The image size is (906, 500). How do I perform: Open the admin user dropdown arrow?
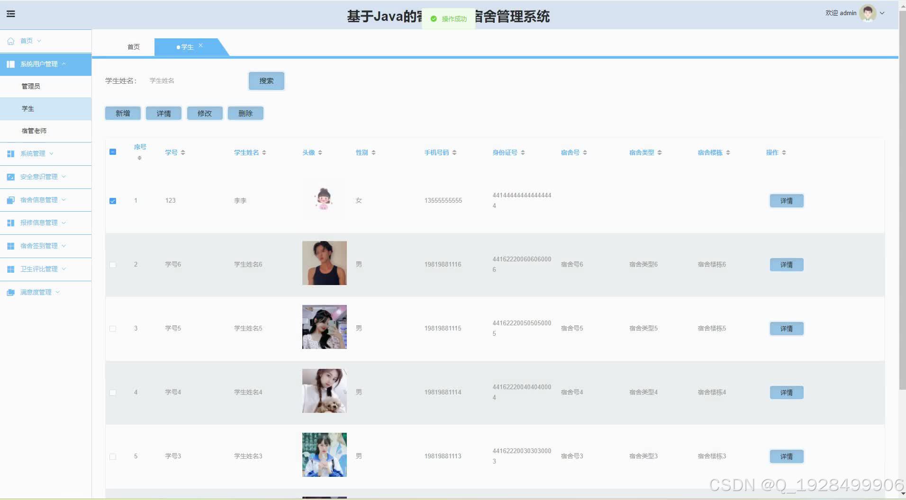point(882,13)
